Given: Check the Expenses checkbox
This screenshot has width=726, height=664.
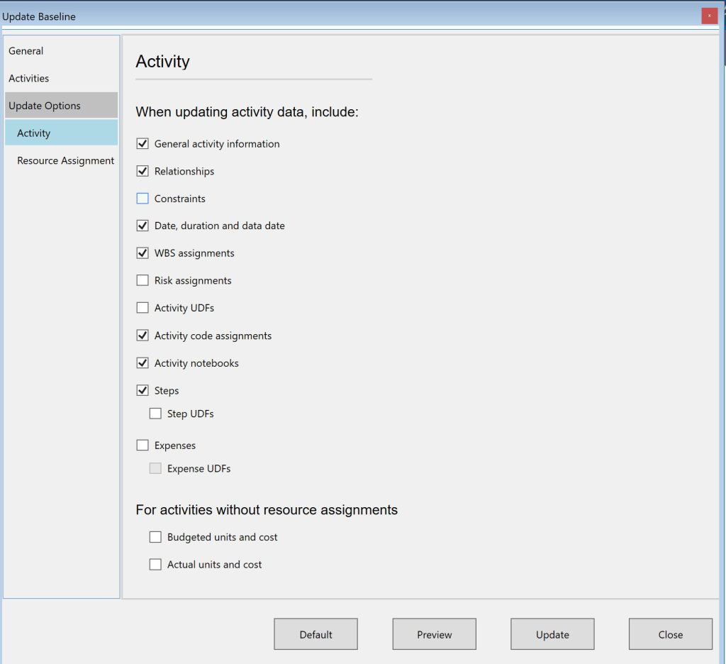Looking at the screenshot, I should point(143,446).
